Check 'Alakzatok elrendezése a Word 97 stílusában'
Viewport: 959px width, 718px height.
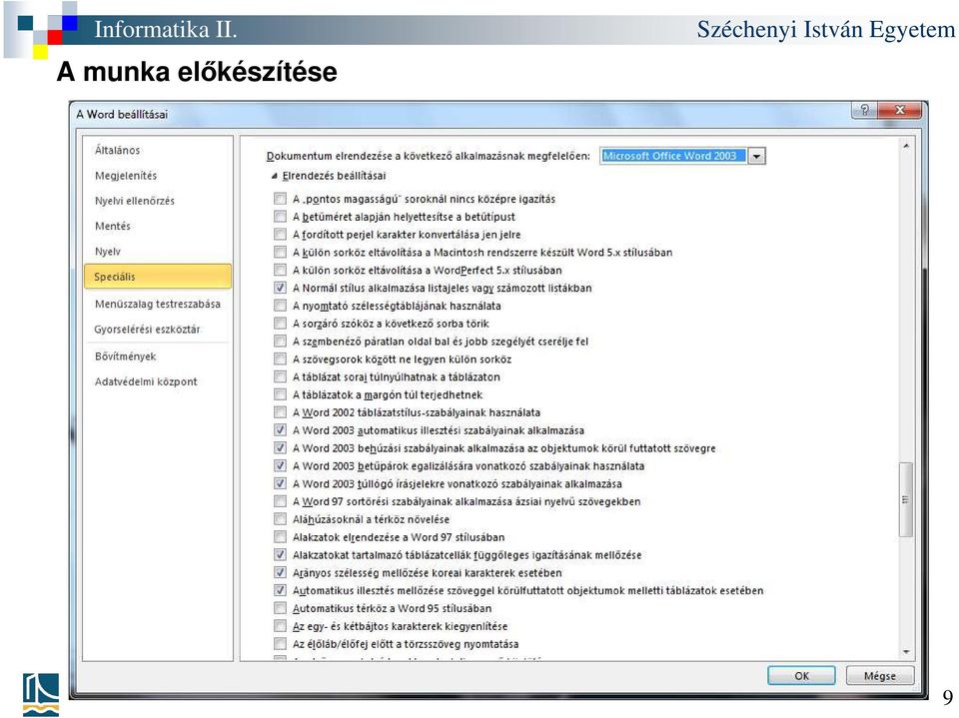(280, 537)
